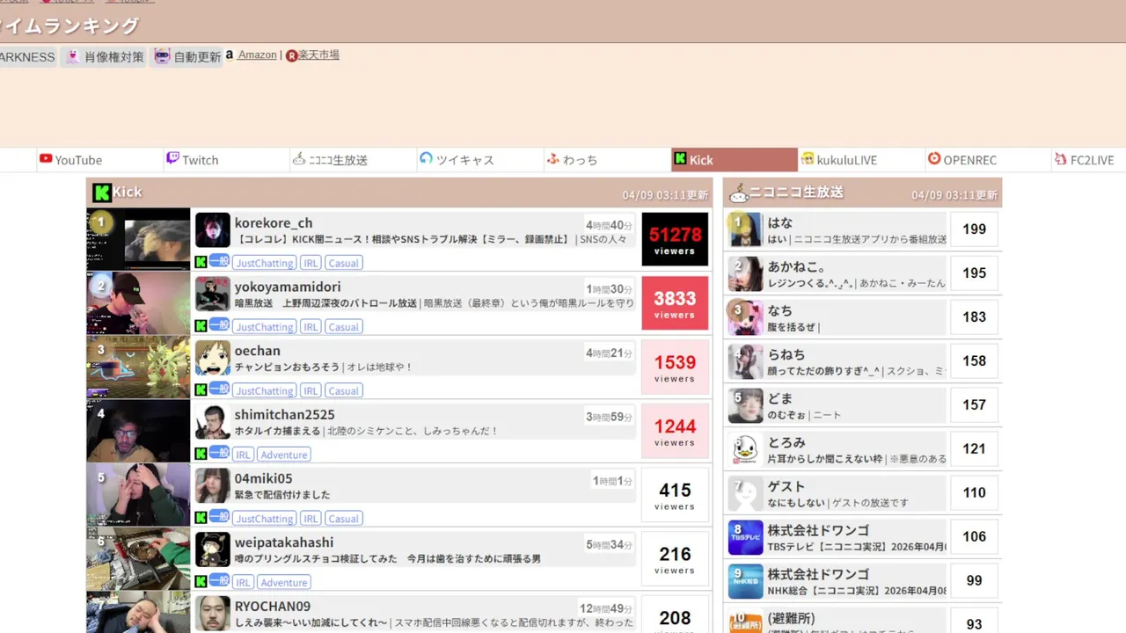Click あかねこ。 avatar icon
This screenshot has width=1126, height=633.
tap(745, 273)
